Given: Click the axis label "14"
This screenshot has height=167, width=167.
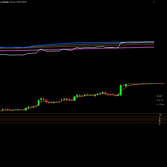Looking at the screenshot, I should [x=160, y=115].
